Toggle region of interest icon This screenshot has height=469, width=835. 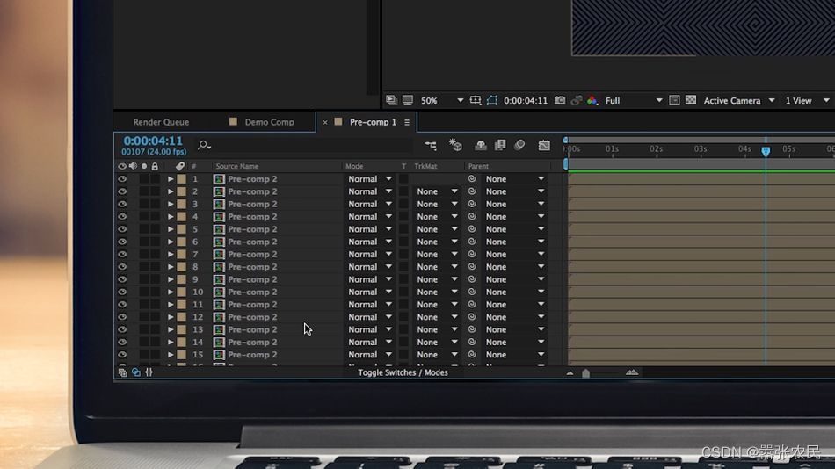point(475,100)
